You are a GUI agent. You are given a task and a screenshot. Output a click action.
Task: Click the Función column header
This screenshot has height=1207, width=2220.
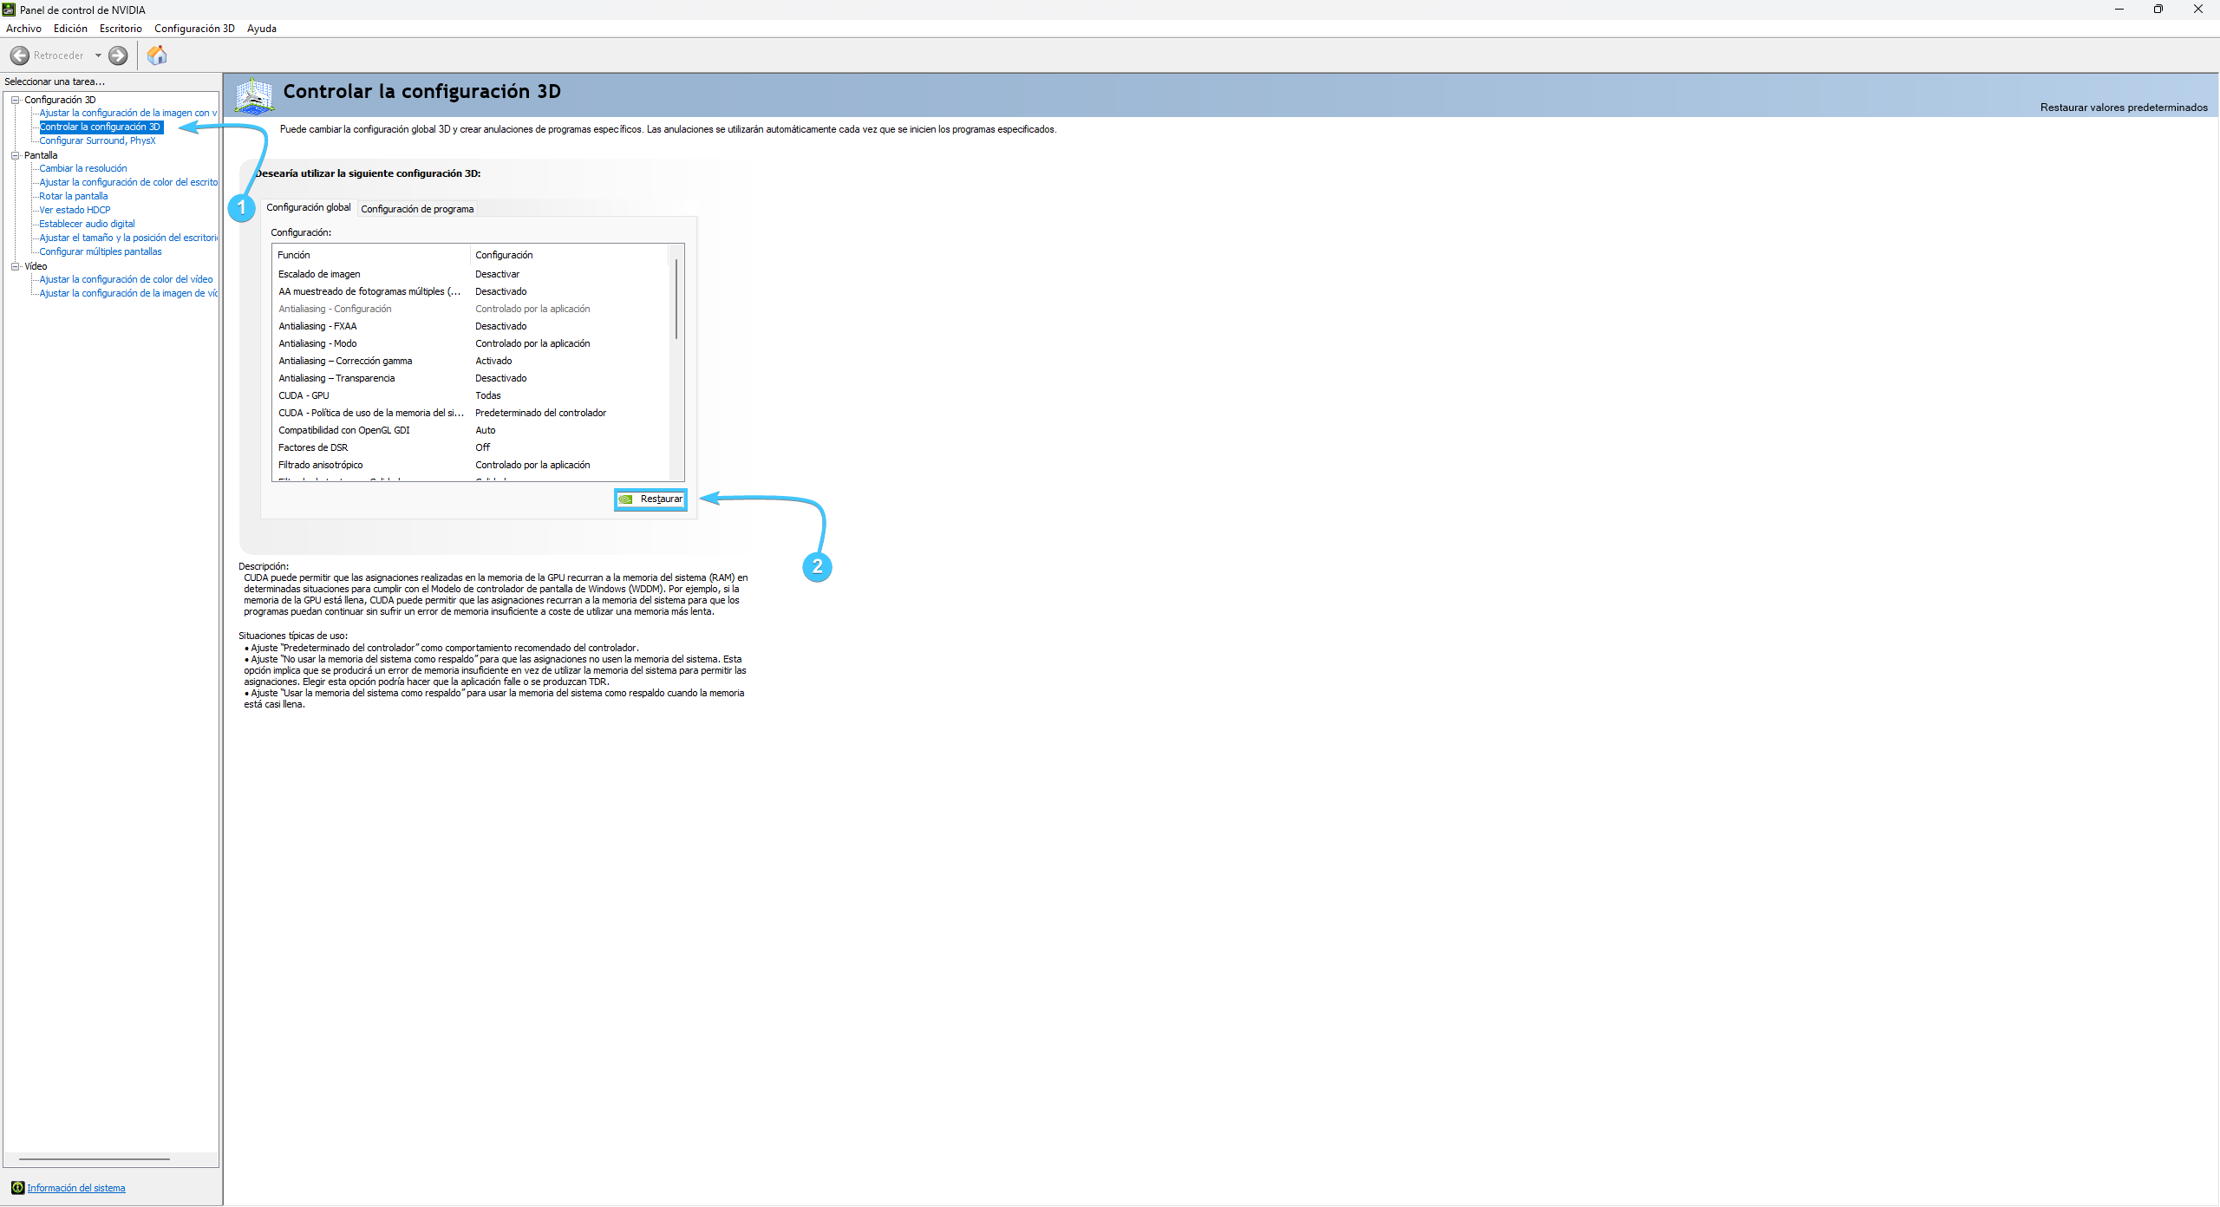(x=371, y=255)
